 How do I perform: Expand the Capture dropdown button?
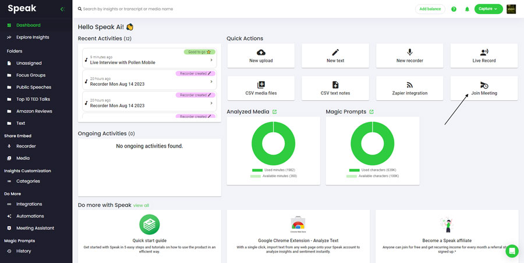pyautogui.click(x=488, y=9)
